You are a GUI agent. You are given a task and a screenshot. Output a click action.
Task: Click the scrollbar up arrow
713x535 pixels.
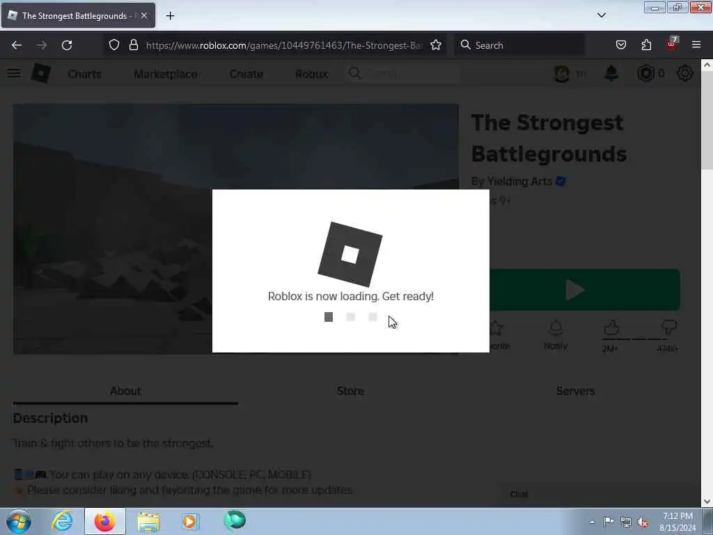(x=707, y=65)
